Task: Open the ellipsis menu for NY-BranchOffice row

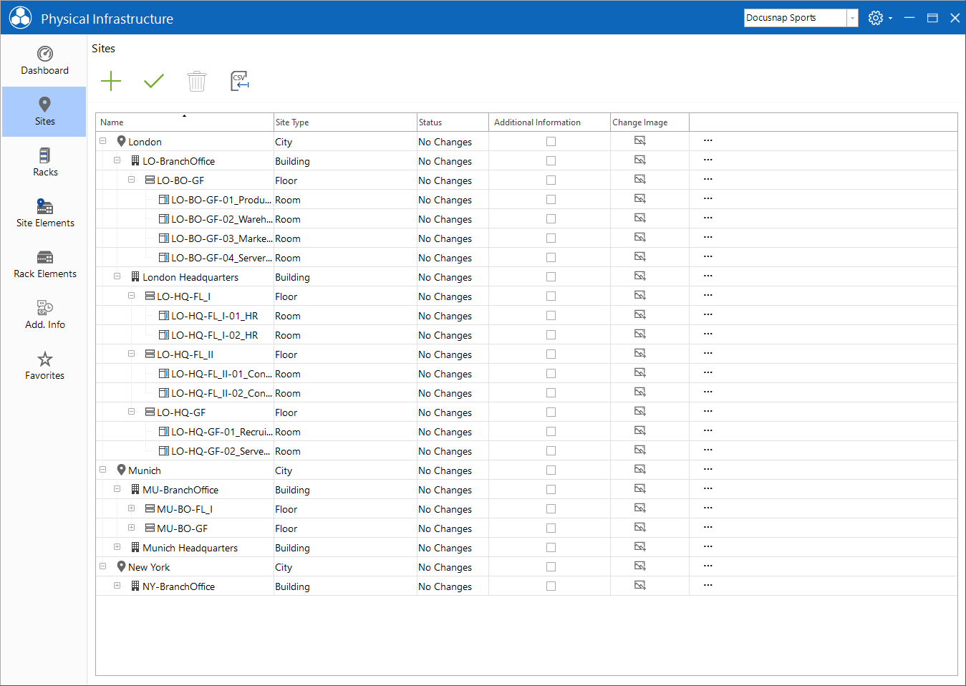Action: click(708, 586)
